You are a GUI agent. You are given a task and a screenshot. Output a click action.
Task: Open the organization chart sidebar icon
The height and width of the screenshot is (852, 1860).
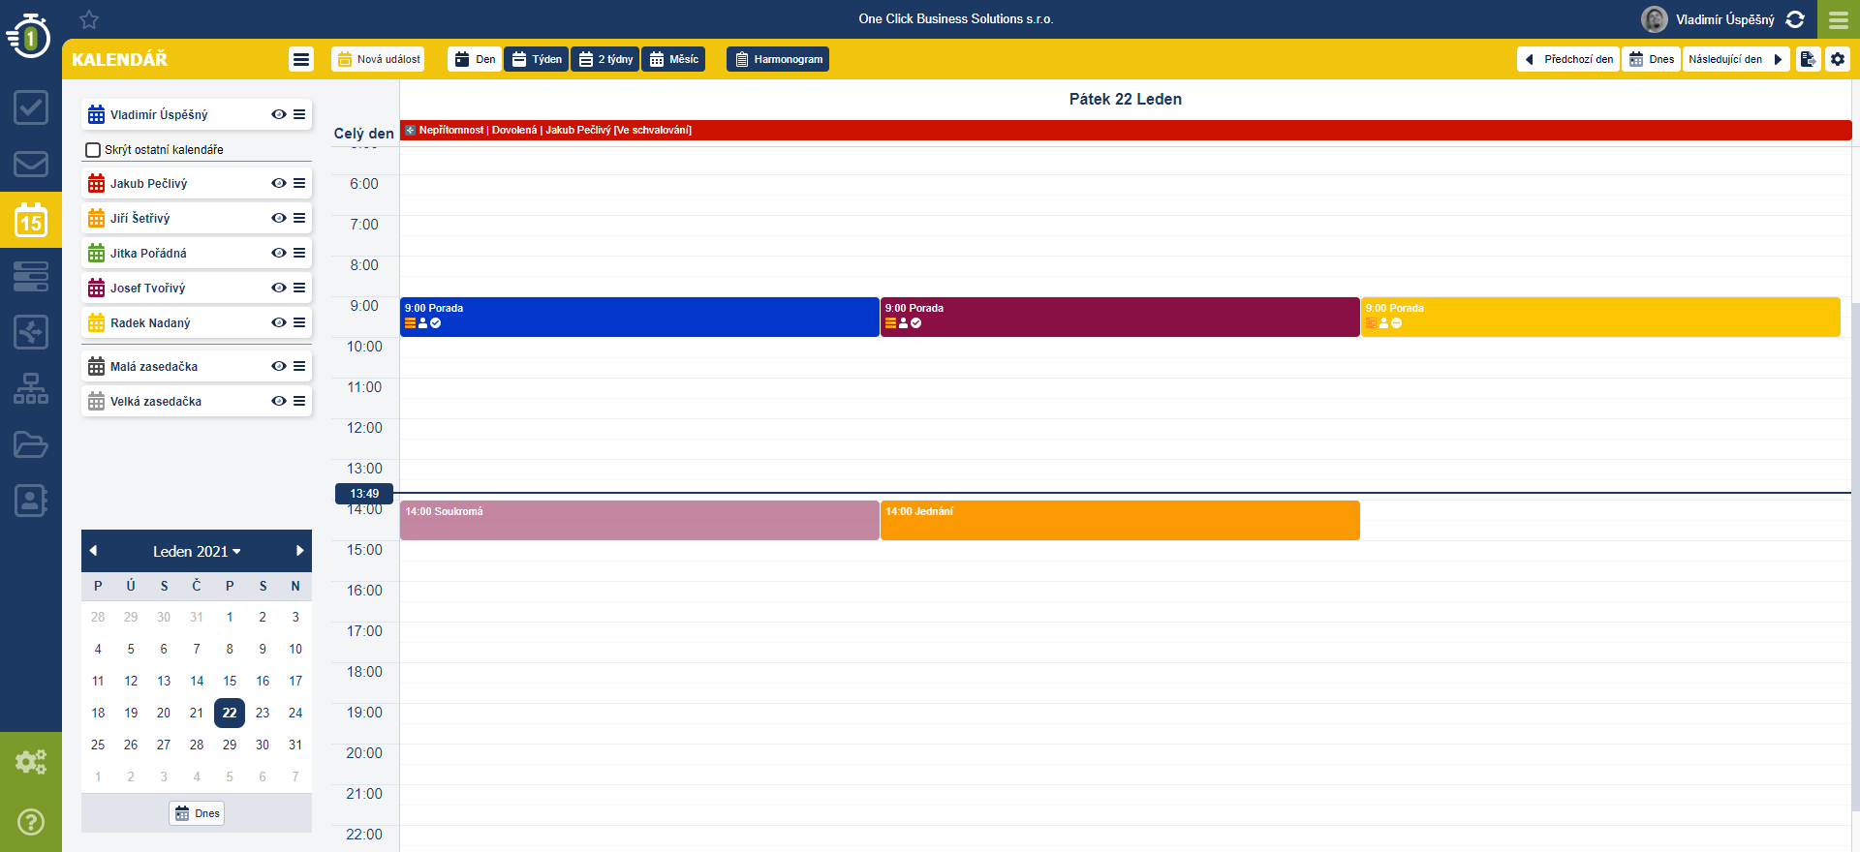(31, 388)
